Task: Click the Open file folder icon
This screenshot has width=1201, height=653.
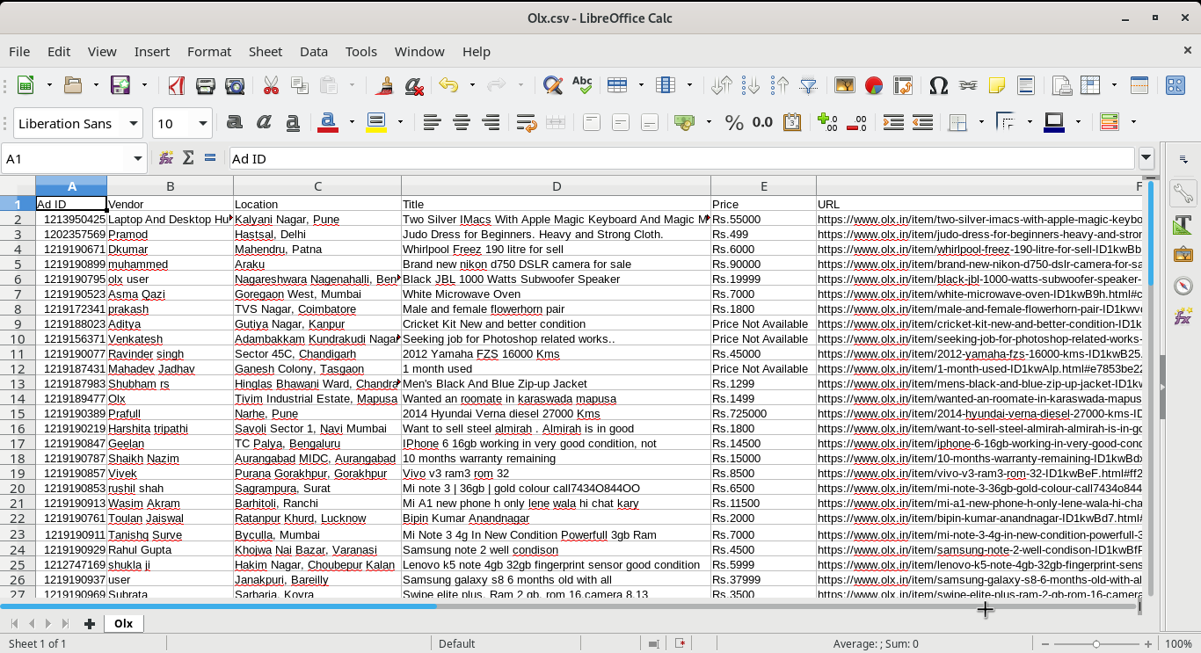Action: click(74, 85)
